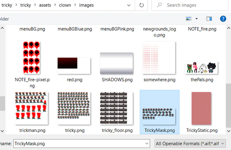Image resolution: width=231 pixels, height=150 pixels.
Task: Select tricky_floor.png thumbnail
Action: tap(116, 108)
